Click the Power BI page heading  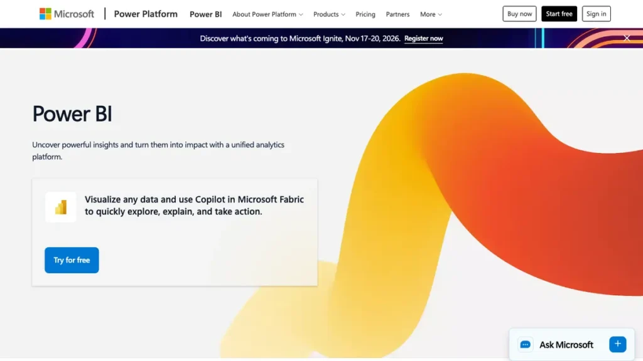point(72,114)
